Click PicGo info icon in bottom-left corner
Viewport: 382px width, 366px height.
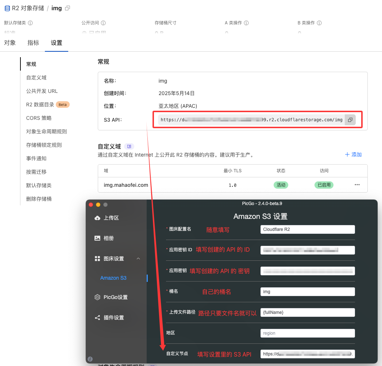[x=90, y=359]
